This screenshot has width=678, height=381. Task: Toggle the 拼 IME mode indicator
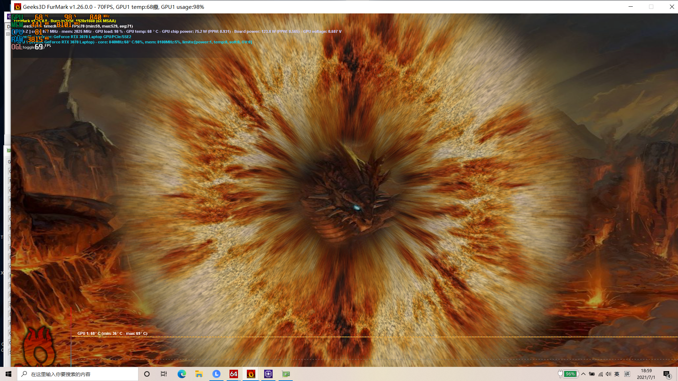[x=627, y=374]
